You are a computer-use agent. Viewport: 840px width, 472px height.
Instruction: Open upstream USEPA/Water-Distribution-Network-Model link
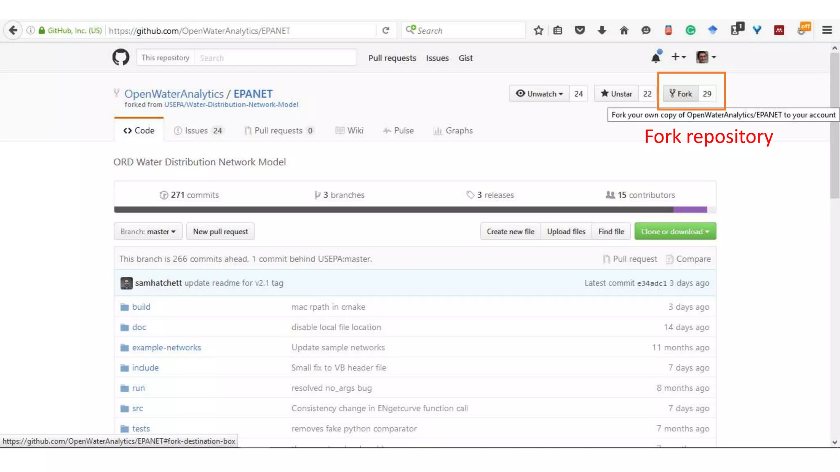click(x=231, y=104)
